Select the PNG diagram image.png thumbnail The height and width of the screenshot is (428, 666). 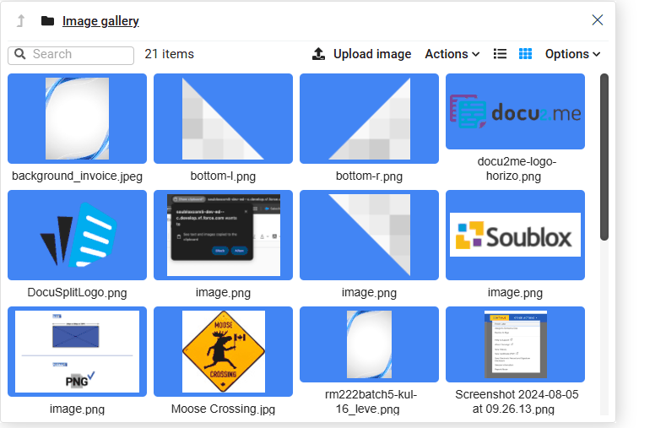pyautogui.click(x=78, y=351)
